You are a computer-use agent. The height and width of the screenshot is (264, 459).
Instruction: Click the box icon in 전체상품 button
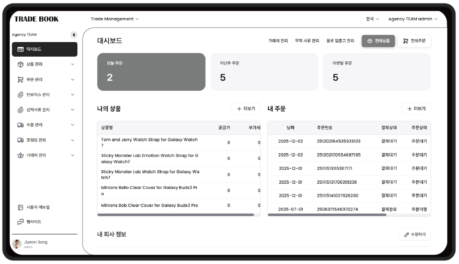tap(370, 41)
